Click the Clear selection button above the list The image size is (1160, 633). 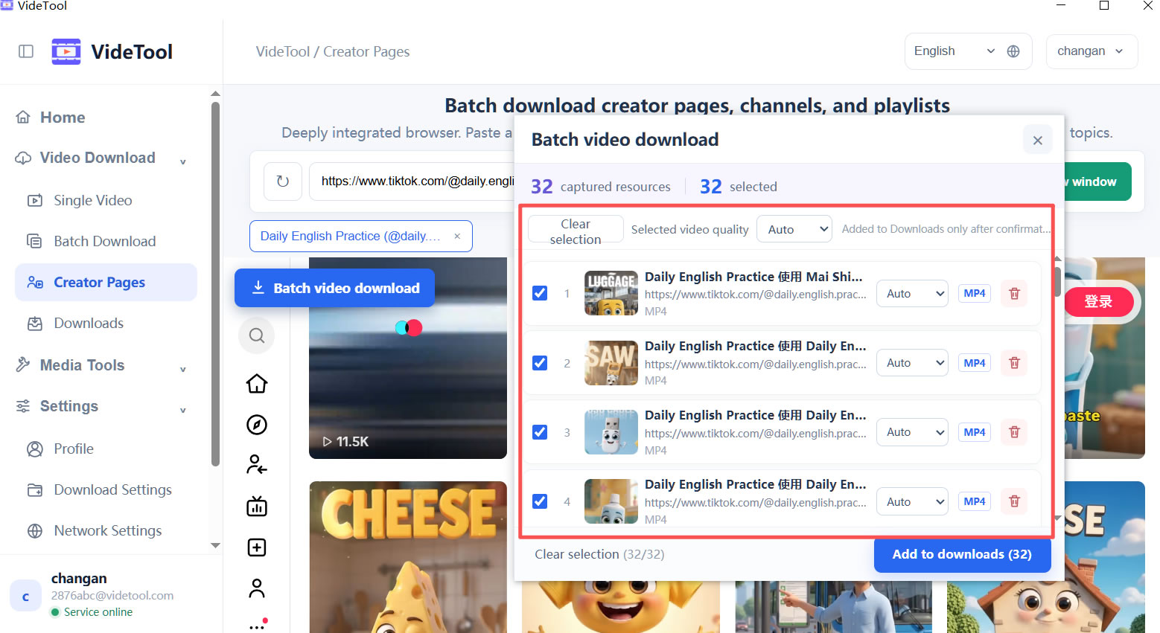tap(576, 230)
